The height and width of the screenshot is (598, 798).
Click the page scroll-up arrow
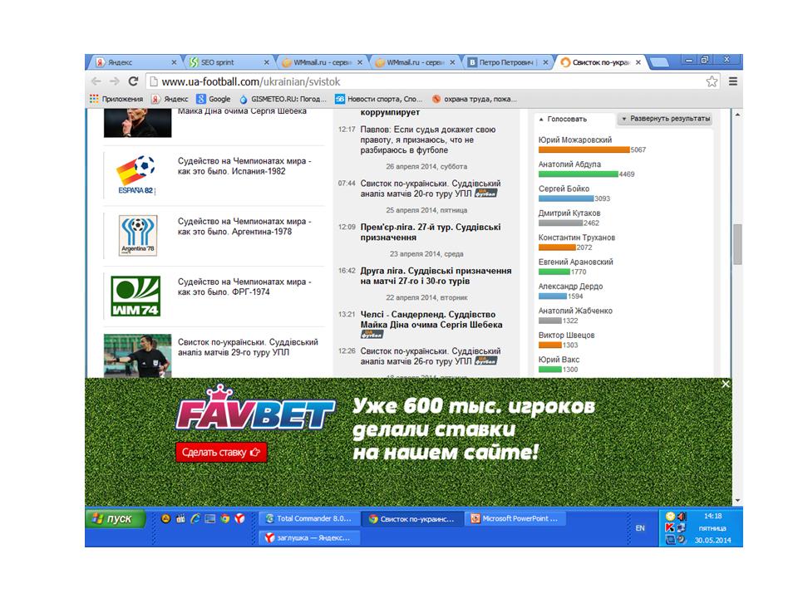(x=737, y=115)
